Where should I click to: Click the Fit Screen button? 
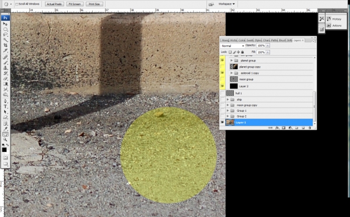75,4
